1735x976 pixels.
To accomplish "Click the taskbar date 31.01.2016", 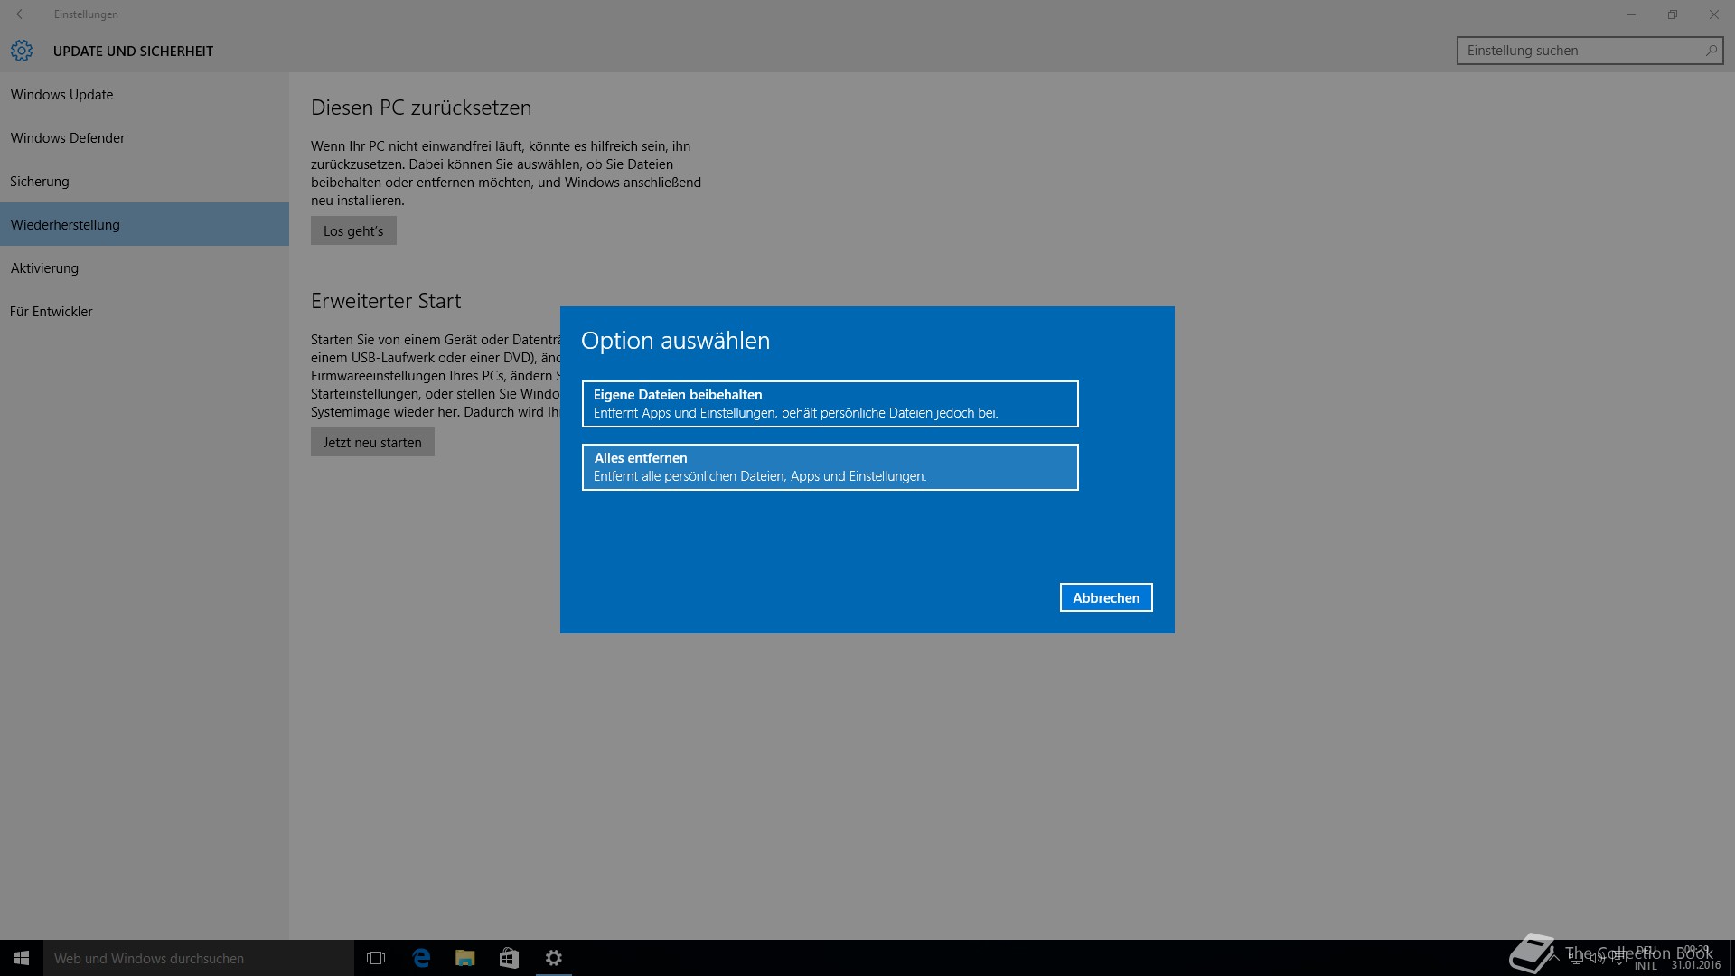I will (x=1695, y=965).
